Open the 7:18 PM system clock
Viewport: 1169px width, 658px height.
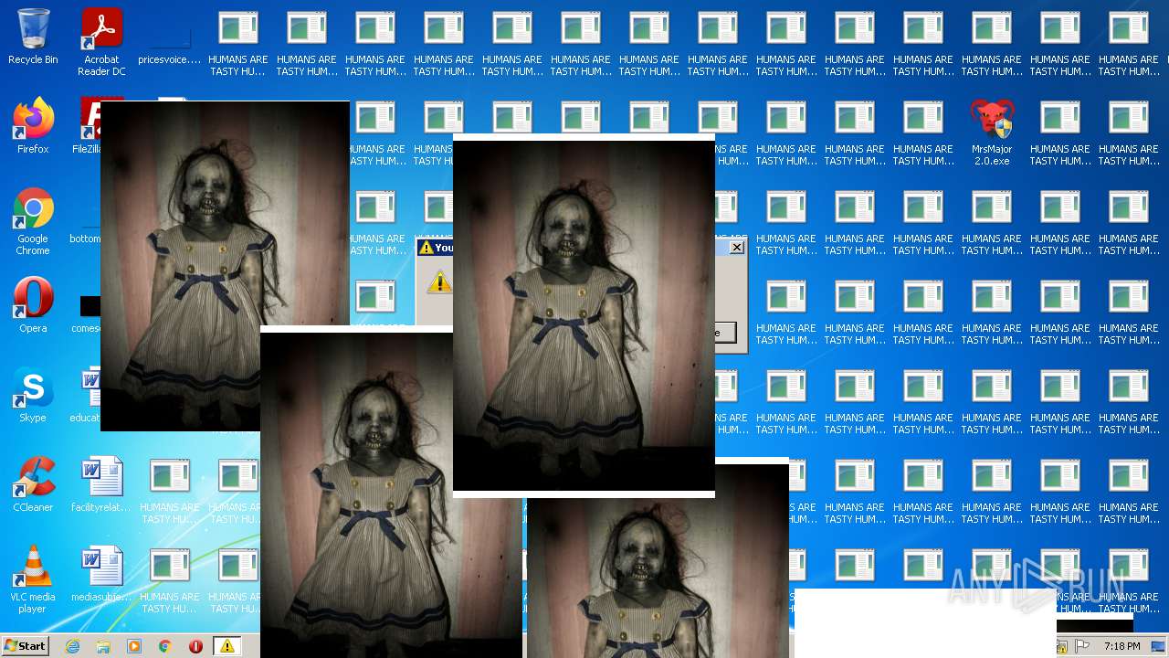tap(1122, 646)
